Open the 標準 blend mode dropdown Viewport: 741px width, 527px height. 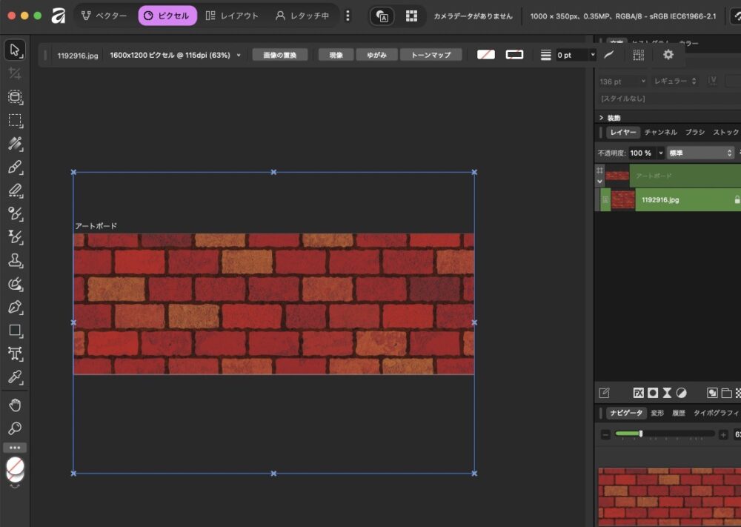pos(700,153)
